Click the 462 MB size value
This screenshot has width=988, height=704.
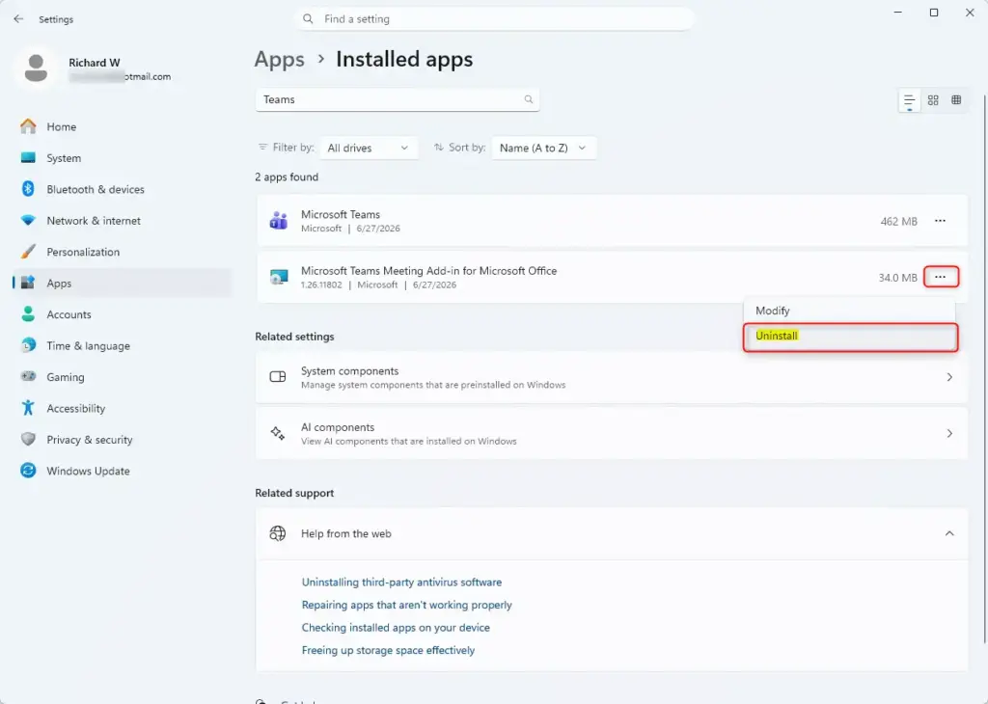click(898, 222)
